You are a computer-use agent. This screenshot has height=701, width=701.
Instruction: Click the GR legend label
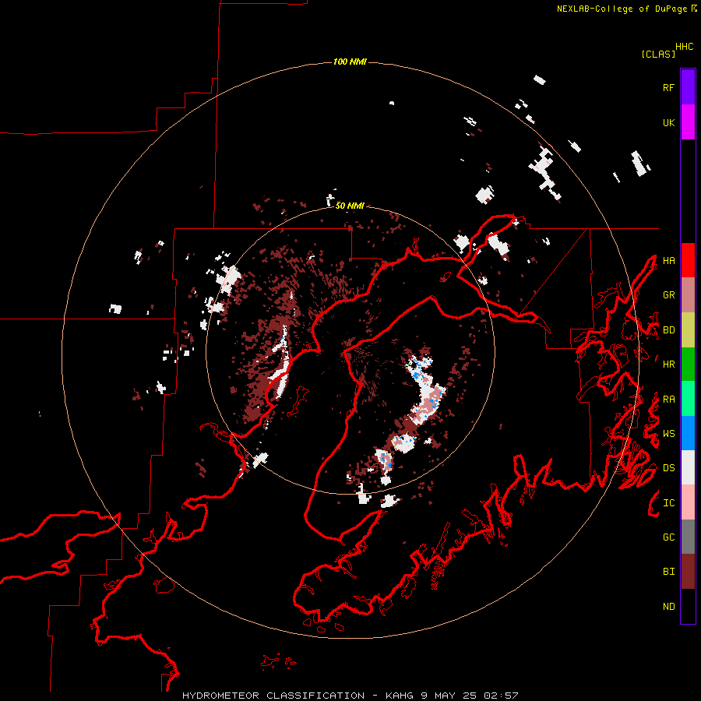668,295
